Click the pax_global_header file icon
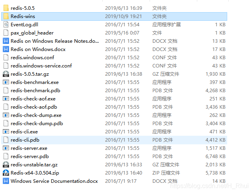Viewport: 252px width, 193px height. (x=6, y=33)
